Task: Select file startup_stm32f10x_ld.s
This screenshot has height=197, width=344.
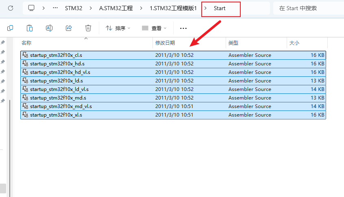Action: [x=173, y=81]
